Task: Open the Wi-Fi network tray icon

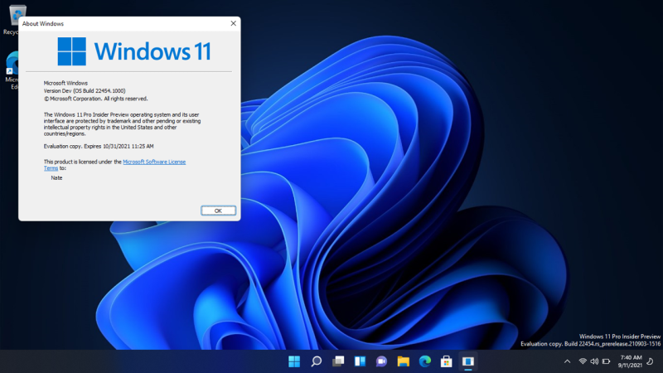Action: [x=583, y=361]
